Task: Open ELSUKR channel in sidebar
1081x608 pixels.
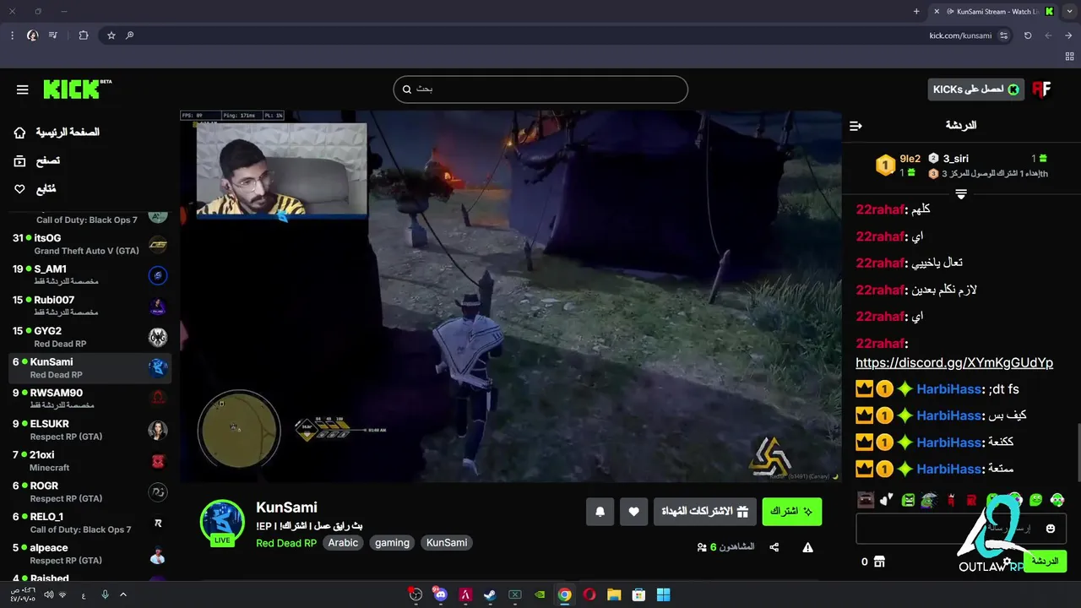Action: click(x=90, y=430)
